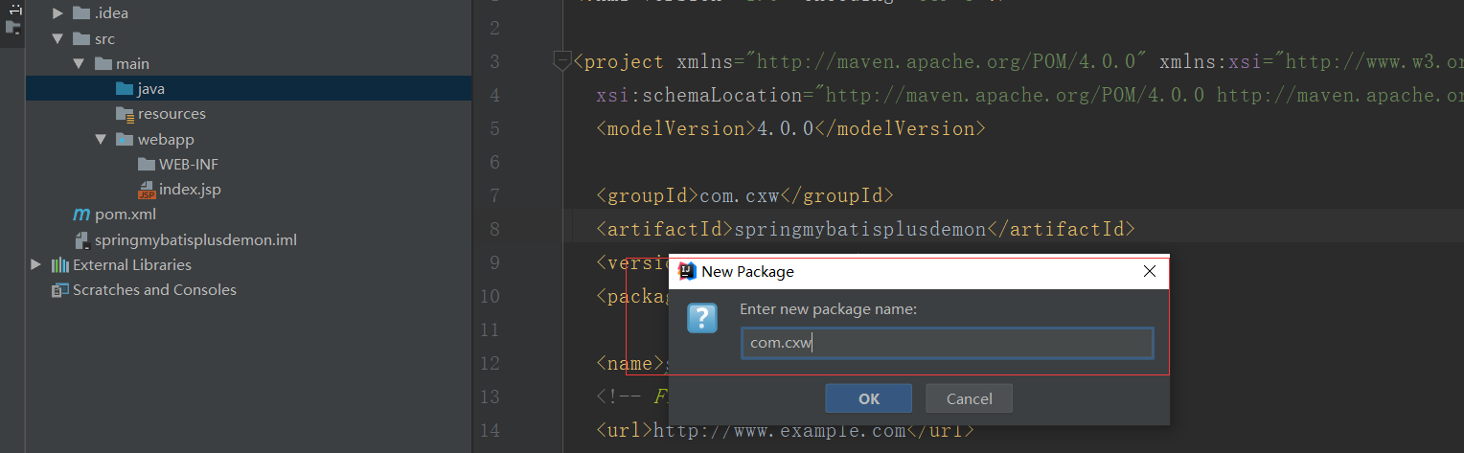Click the java source folder icon
This screenshot has height=453, width=1464.
(125, 89)
